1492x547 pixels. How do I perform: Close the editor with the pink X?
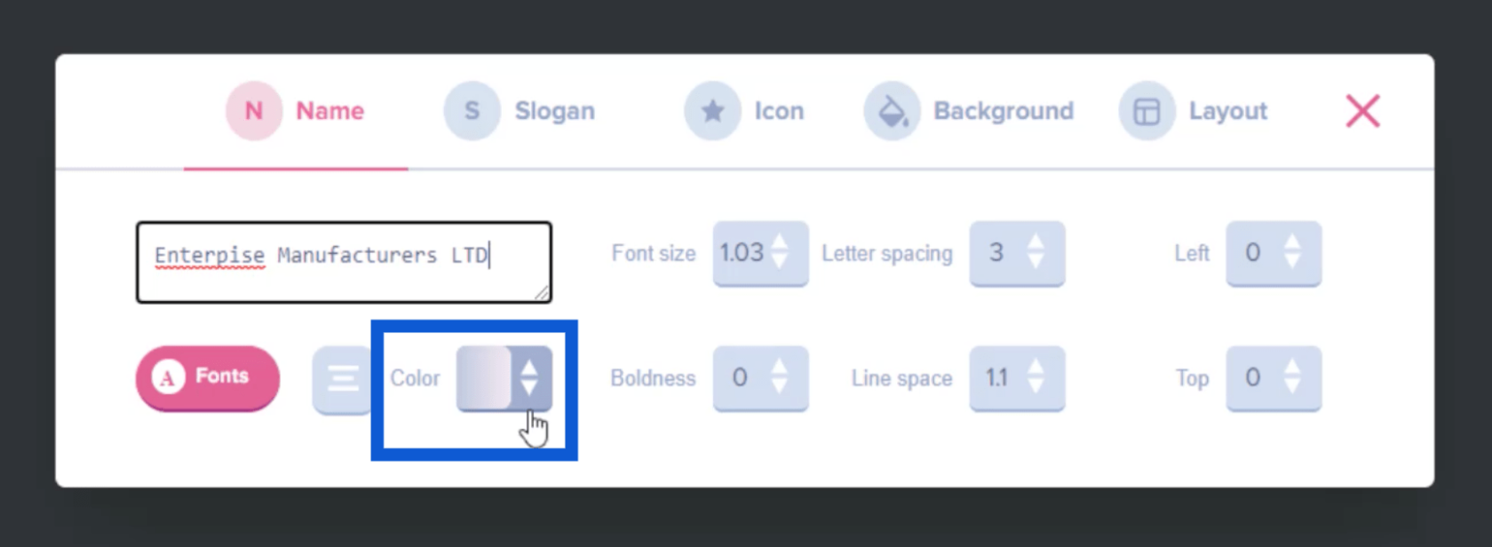(1362, 111)
